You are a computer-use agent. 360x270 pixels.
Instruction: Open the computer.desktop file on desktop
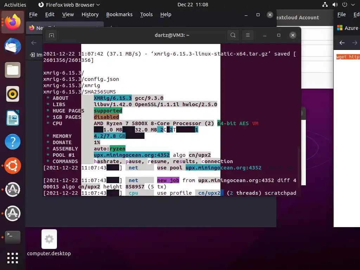pyautogui.click(x=49, y=243)
